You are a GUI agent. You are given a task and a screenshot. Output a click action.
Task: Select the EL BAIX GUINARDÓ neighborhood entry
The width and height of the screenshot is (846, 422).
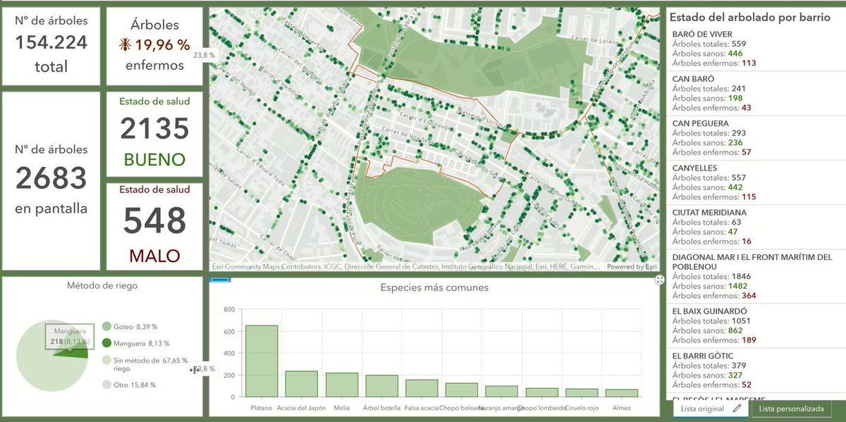(754, 325)
